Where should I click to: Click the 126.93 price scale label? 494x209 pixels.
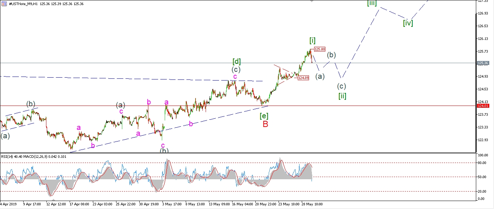pyautogui.click(x=483, y=13)
